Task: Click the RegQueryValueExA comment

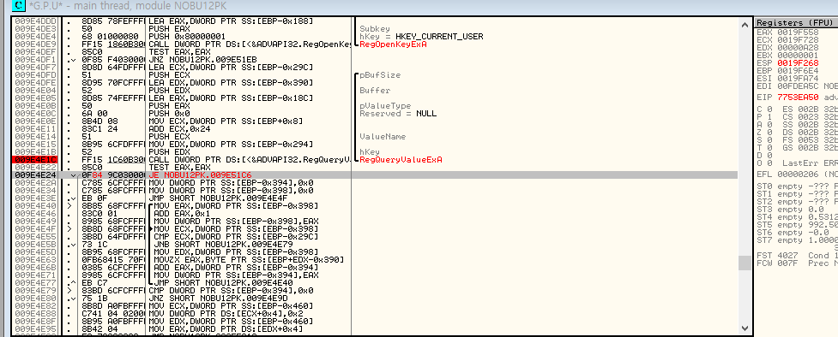Action: [401, 160]
